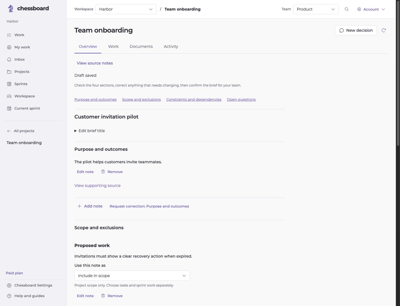400x306 pixels.
Task: Switch to the Activity tab
Action: click(171, 47)
